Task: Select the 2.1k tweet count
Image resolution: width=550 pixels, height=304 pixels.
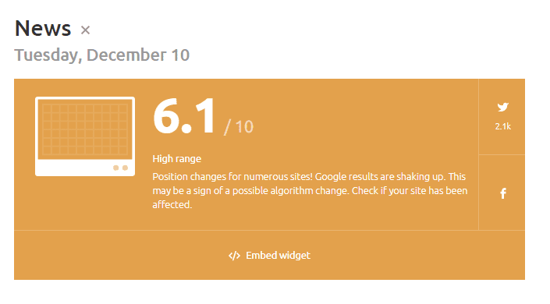Action: click(x=502, y=126)
